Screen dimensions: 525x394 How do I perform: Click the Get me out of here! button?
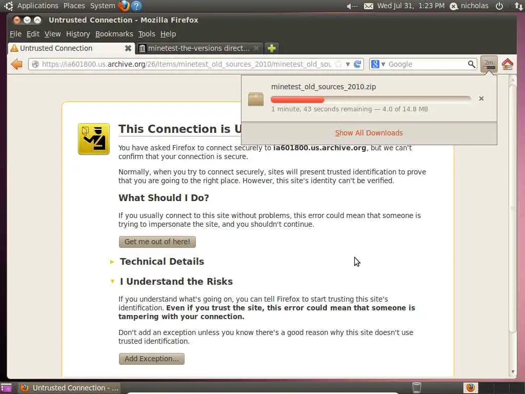tap(157, 242)
